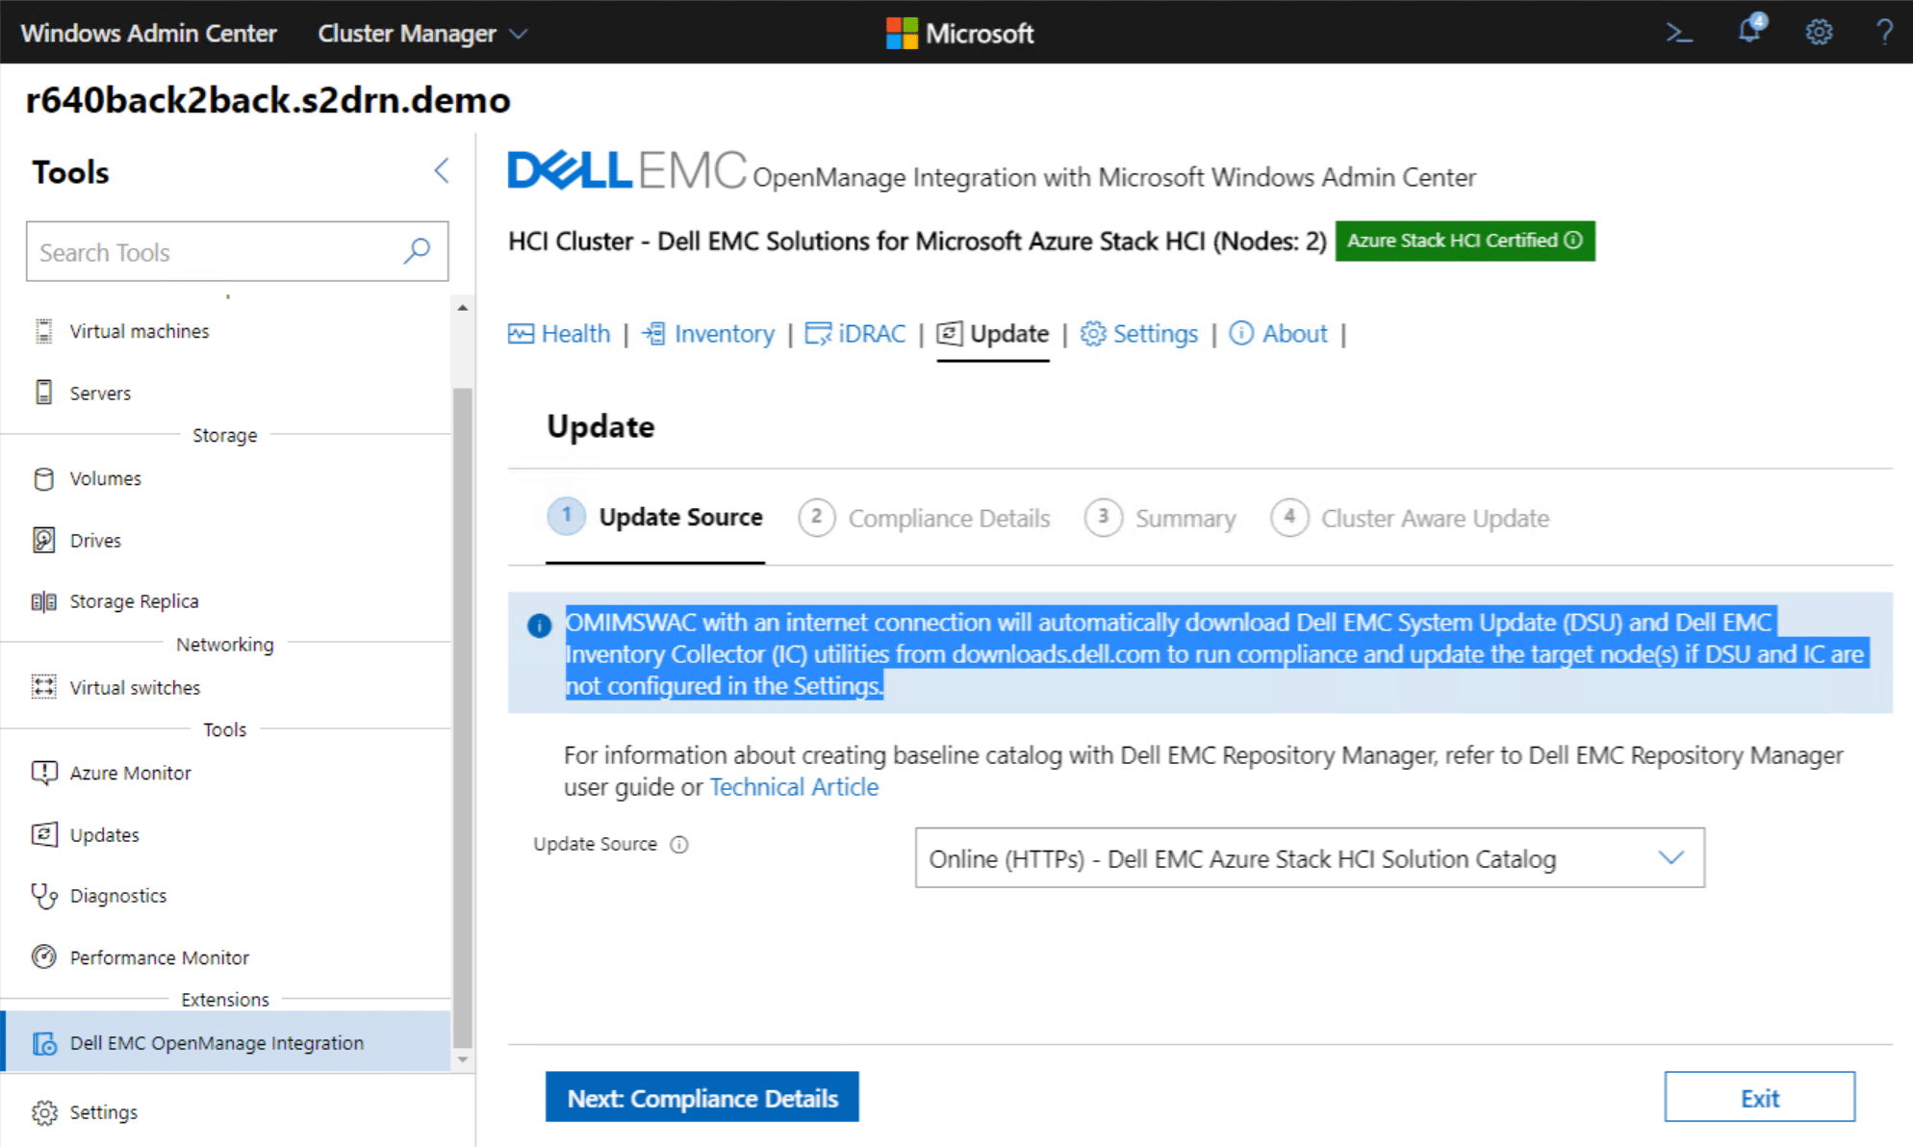Click the Azure Monitor icon
1913x1147 pixels.
[43, 773]
